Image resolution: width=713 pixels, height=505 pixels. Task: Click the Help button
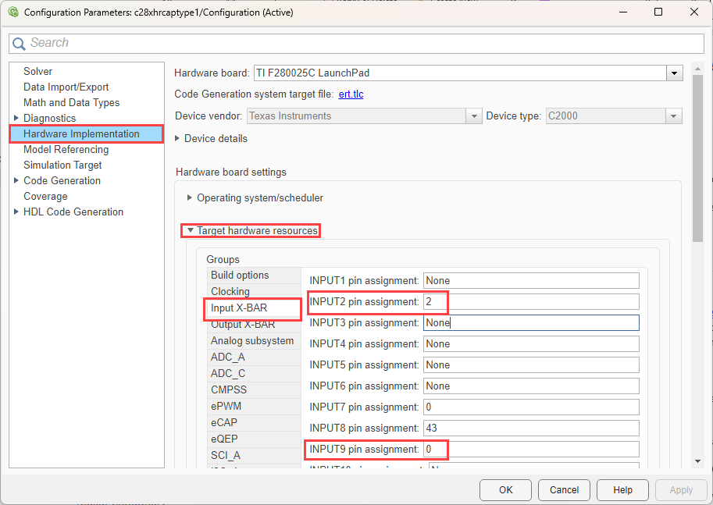622,489
